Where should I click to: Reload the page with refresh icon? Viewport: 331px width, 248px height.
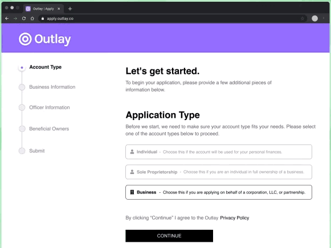(24, 19)
